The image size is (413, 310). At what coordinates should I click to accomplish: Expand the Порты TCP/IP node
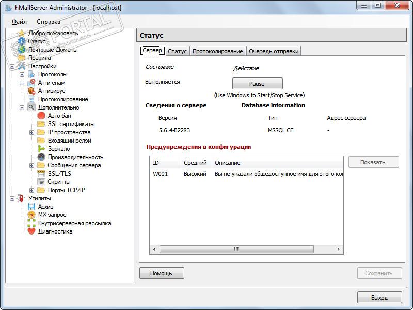(x=31, y=190)
